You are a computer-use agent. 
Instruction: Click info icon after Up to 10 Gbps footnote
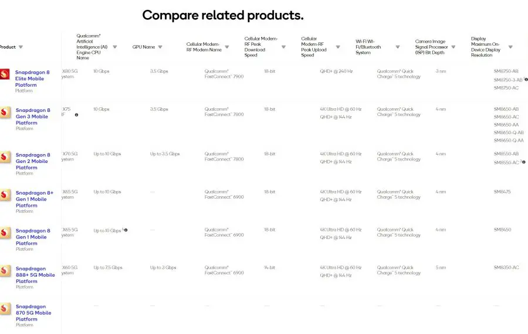pos(126,230)
